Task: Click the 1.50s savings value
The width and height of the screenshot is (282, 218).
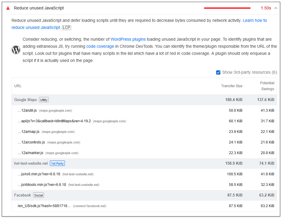Action: (266, 8)
